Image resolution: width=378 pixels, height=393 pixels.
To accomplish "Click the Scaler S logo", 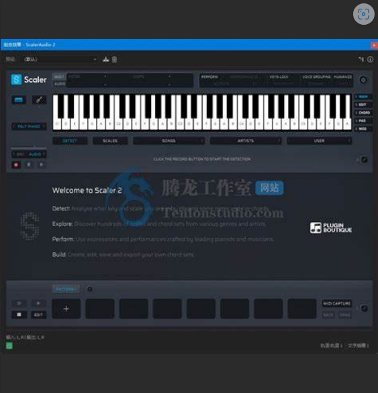I will coord(16,80).
